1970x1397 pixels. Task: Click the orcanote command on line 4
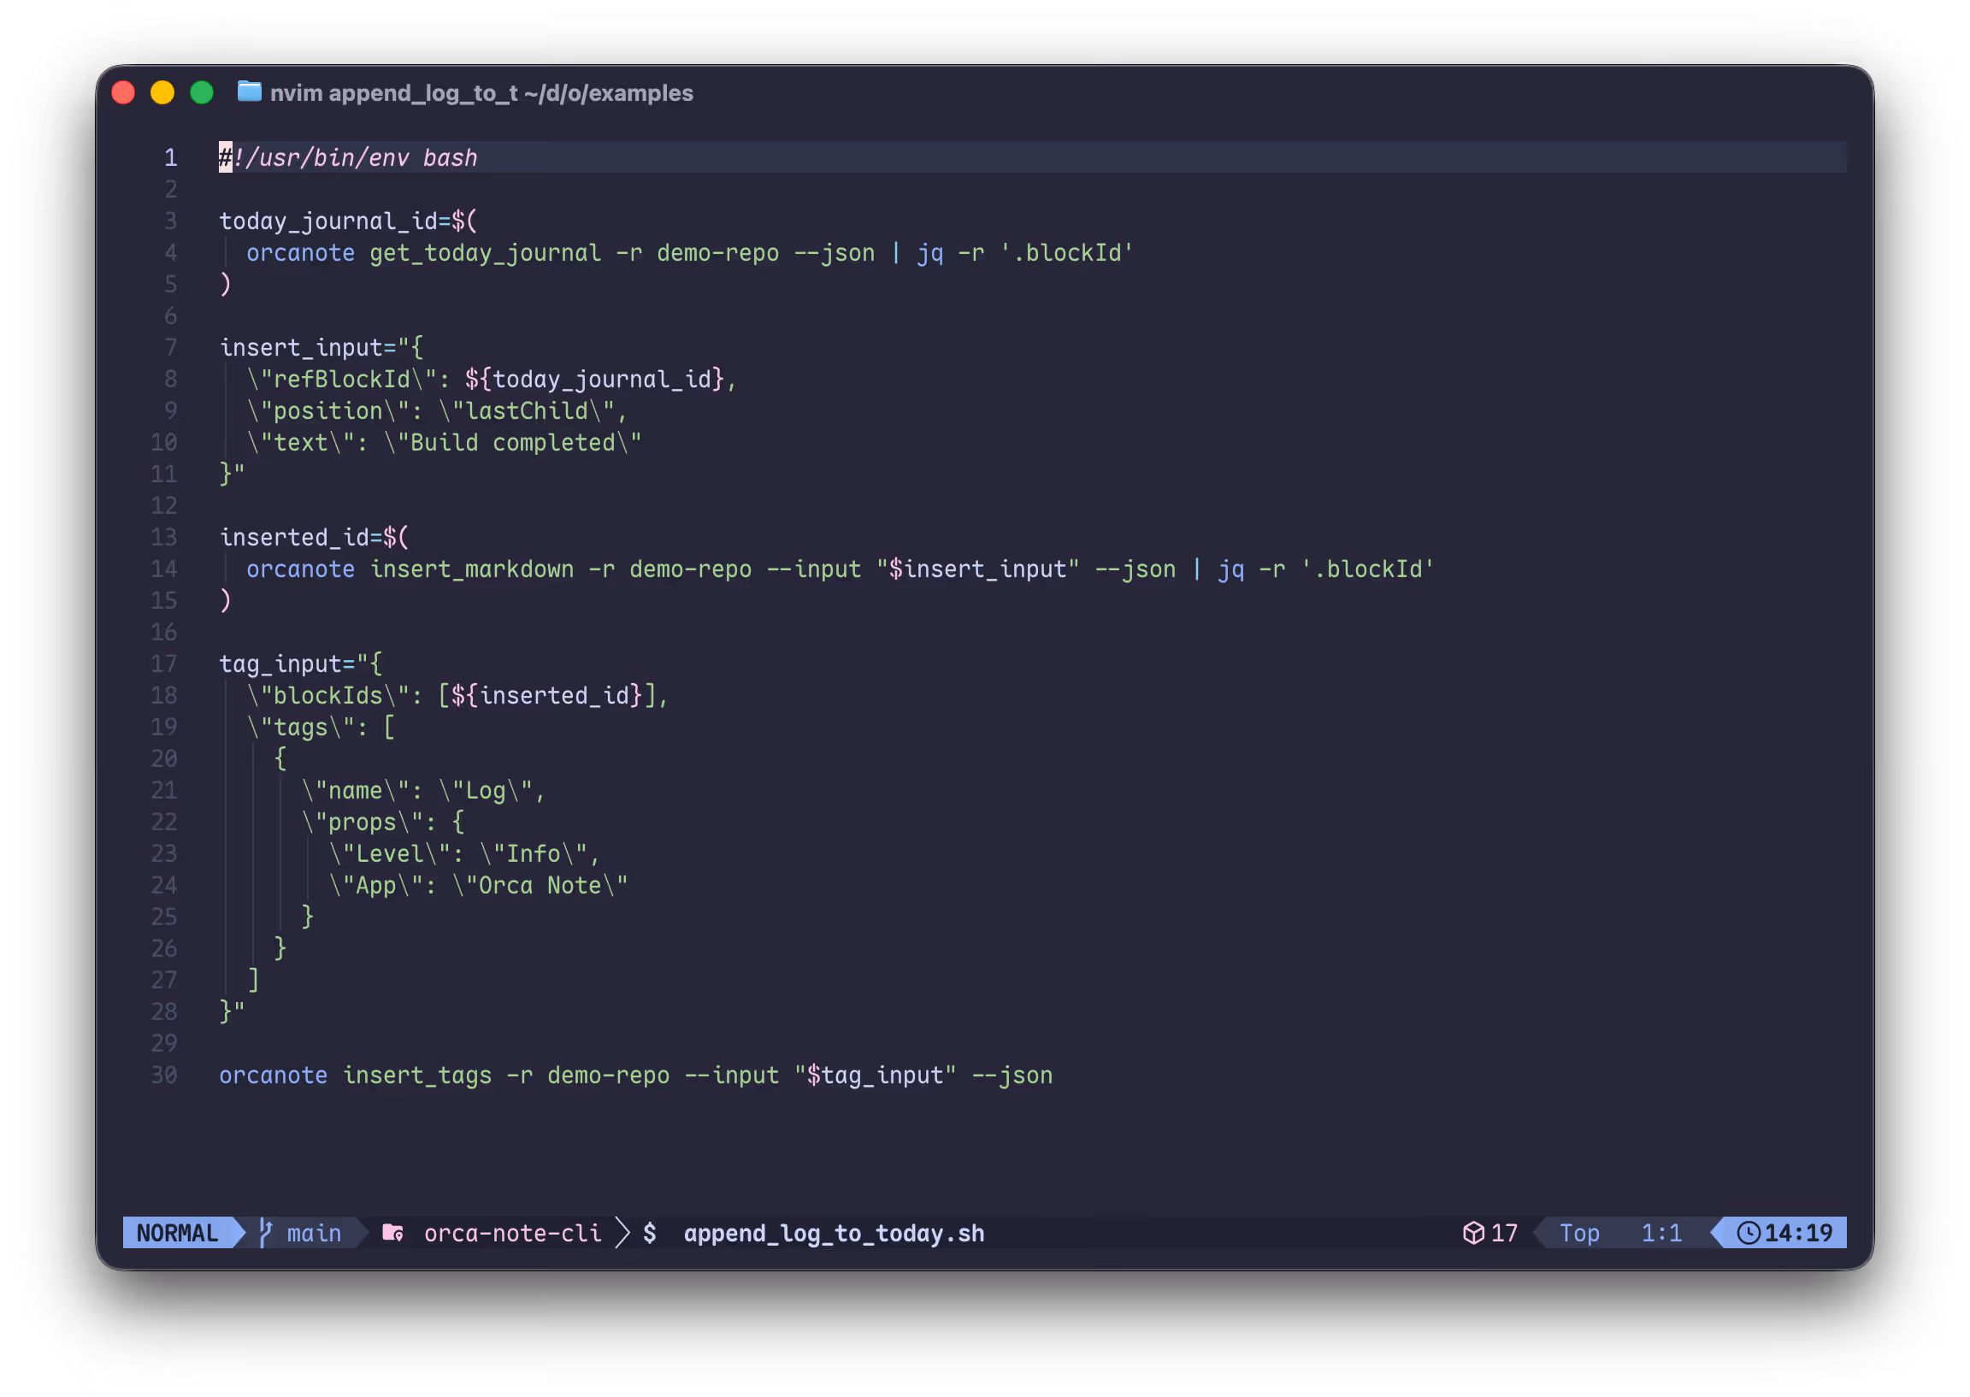coord(300,252)
